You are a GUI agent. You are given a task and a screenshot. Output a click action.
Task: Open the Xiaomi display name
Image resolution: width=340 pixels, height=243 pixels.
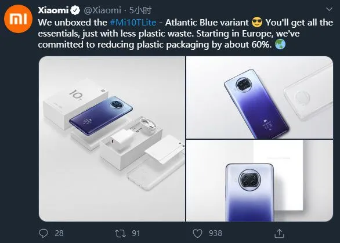pyautogui.click(x=53, y=10)
